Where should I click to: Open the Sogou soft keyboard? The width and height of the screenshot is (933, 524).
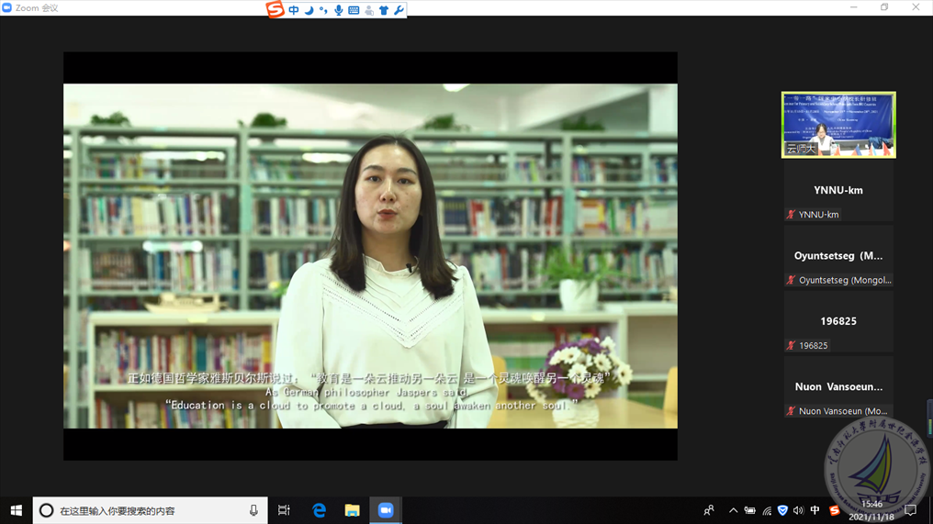click(354, 10)
